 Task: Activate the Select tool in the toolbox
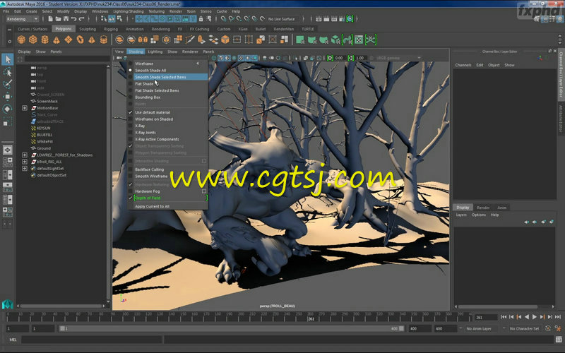pos(8,59)
